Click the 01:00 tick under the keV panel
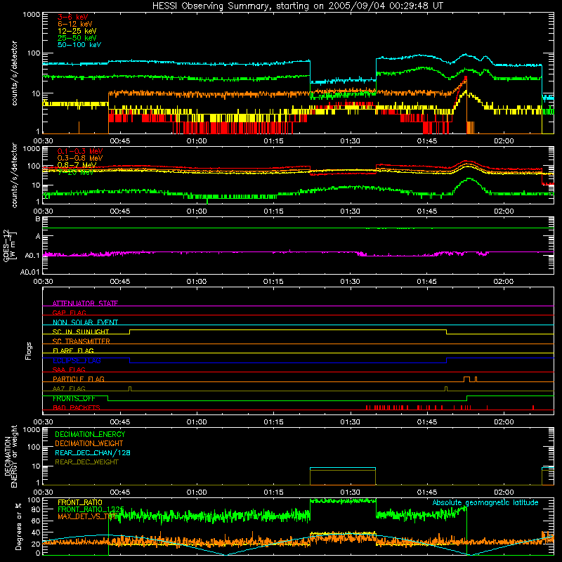 pos(197,141)
